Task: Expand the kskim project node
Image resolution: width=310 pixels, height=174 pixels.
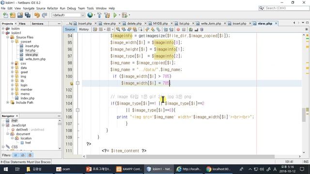Action: pyautogui.click(x=3, y=29)
